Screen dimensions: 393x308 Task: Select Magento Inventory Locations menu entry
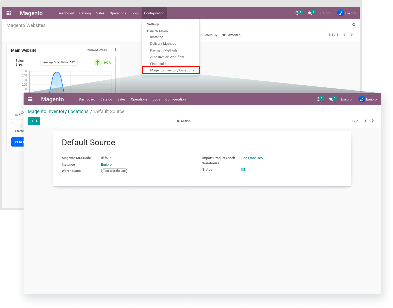pos(172,70)
